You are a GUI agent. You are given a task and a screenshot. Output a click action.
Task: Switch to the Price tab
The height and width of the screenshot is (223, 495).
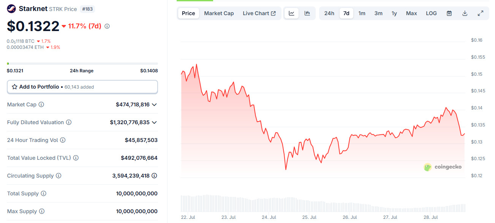[188, 13]
